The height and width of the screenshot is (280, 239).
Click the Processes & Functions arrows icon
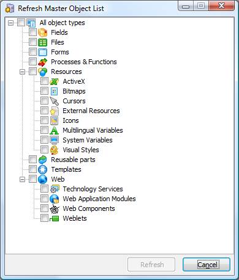click(43, 62)
